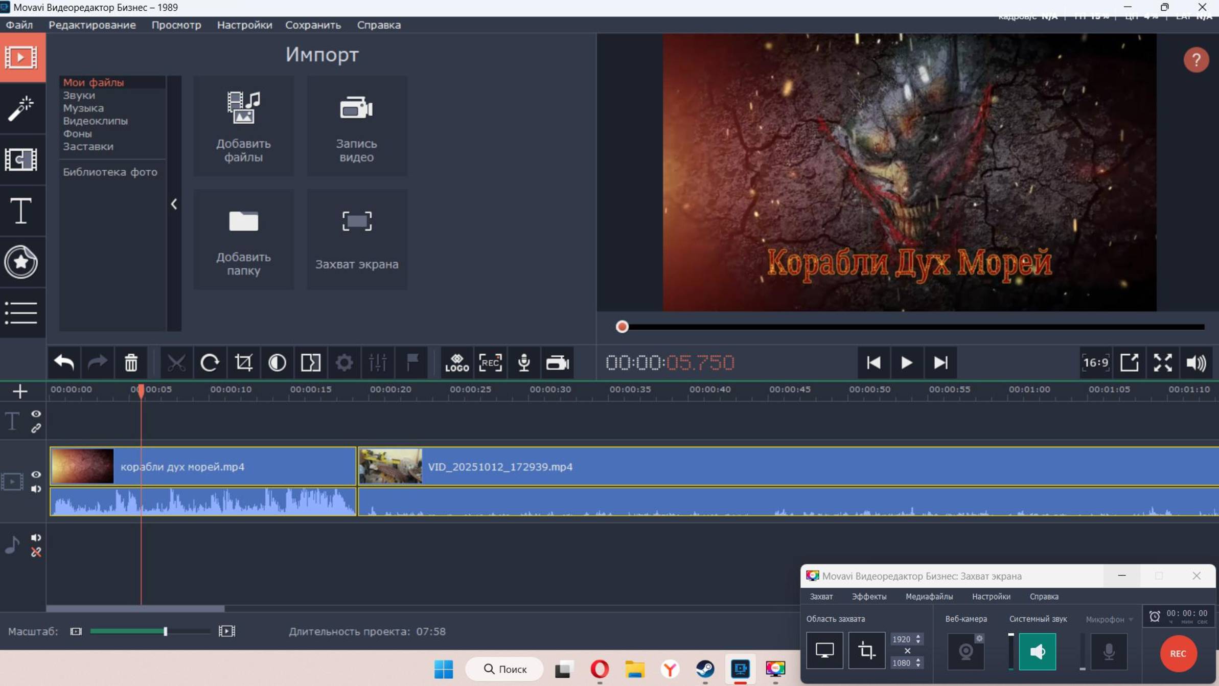Expand the Microphone dropdown arrow
Image resolution: width=1219 pixels, height=686 pixels.
tap(1131, 620)
